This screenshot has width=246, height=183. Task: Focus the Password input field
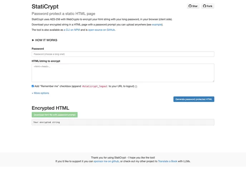coord(123,54)
